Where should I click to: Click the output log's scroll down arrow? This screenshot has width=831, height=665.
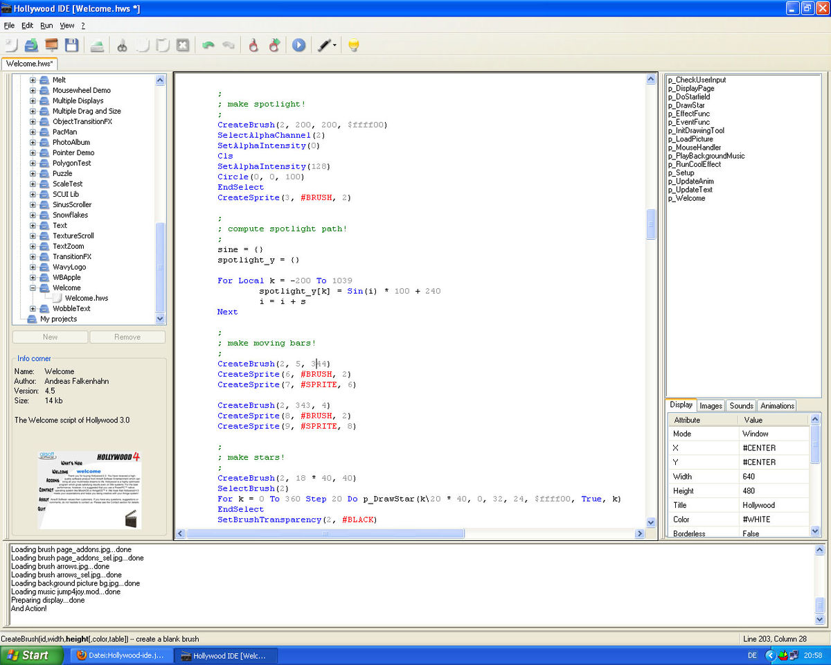pos(820,619)
